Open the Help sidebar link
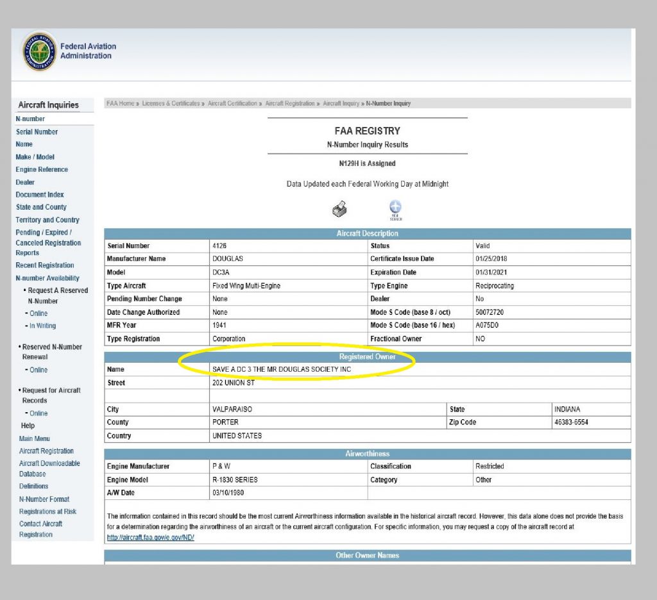 pyautogui.click(x=28, y=426)
